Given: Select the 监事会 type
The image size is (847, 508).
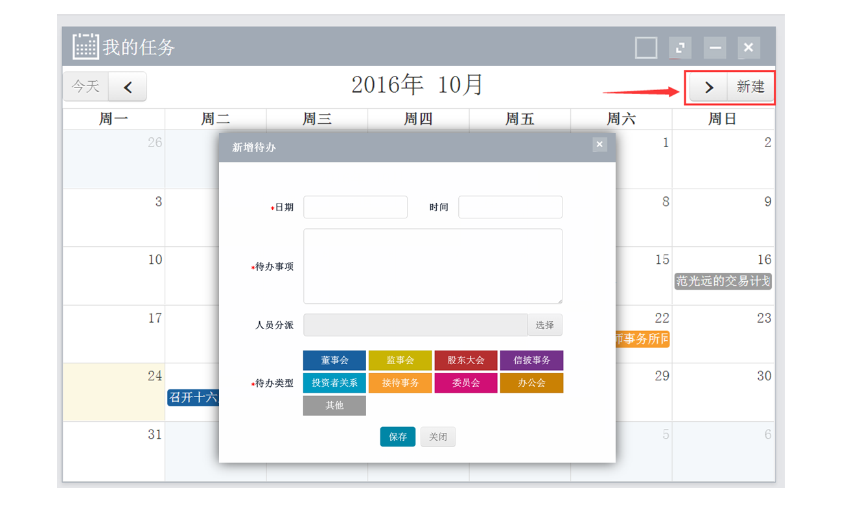Looking at the screenshot, I should click(x=400, y=360).
